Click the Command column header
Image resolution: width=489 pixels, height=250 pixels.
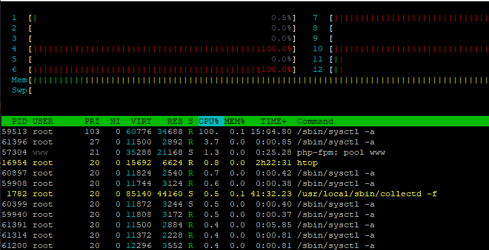(x=315, y=121)
